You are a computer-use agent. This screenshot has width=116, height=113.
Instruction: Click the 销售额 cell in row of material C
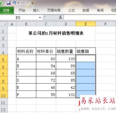(x=86, y=73)
